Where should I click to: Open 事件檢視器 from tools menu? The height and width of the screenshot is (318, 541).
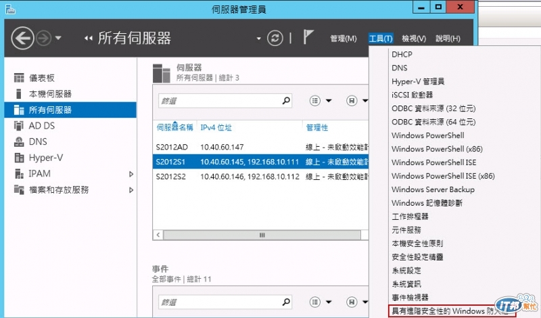point(410,297)
